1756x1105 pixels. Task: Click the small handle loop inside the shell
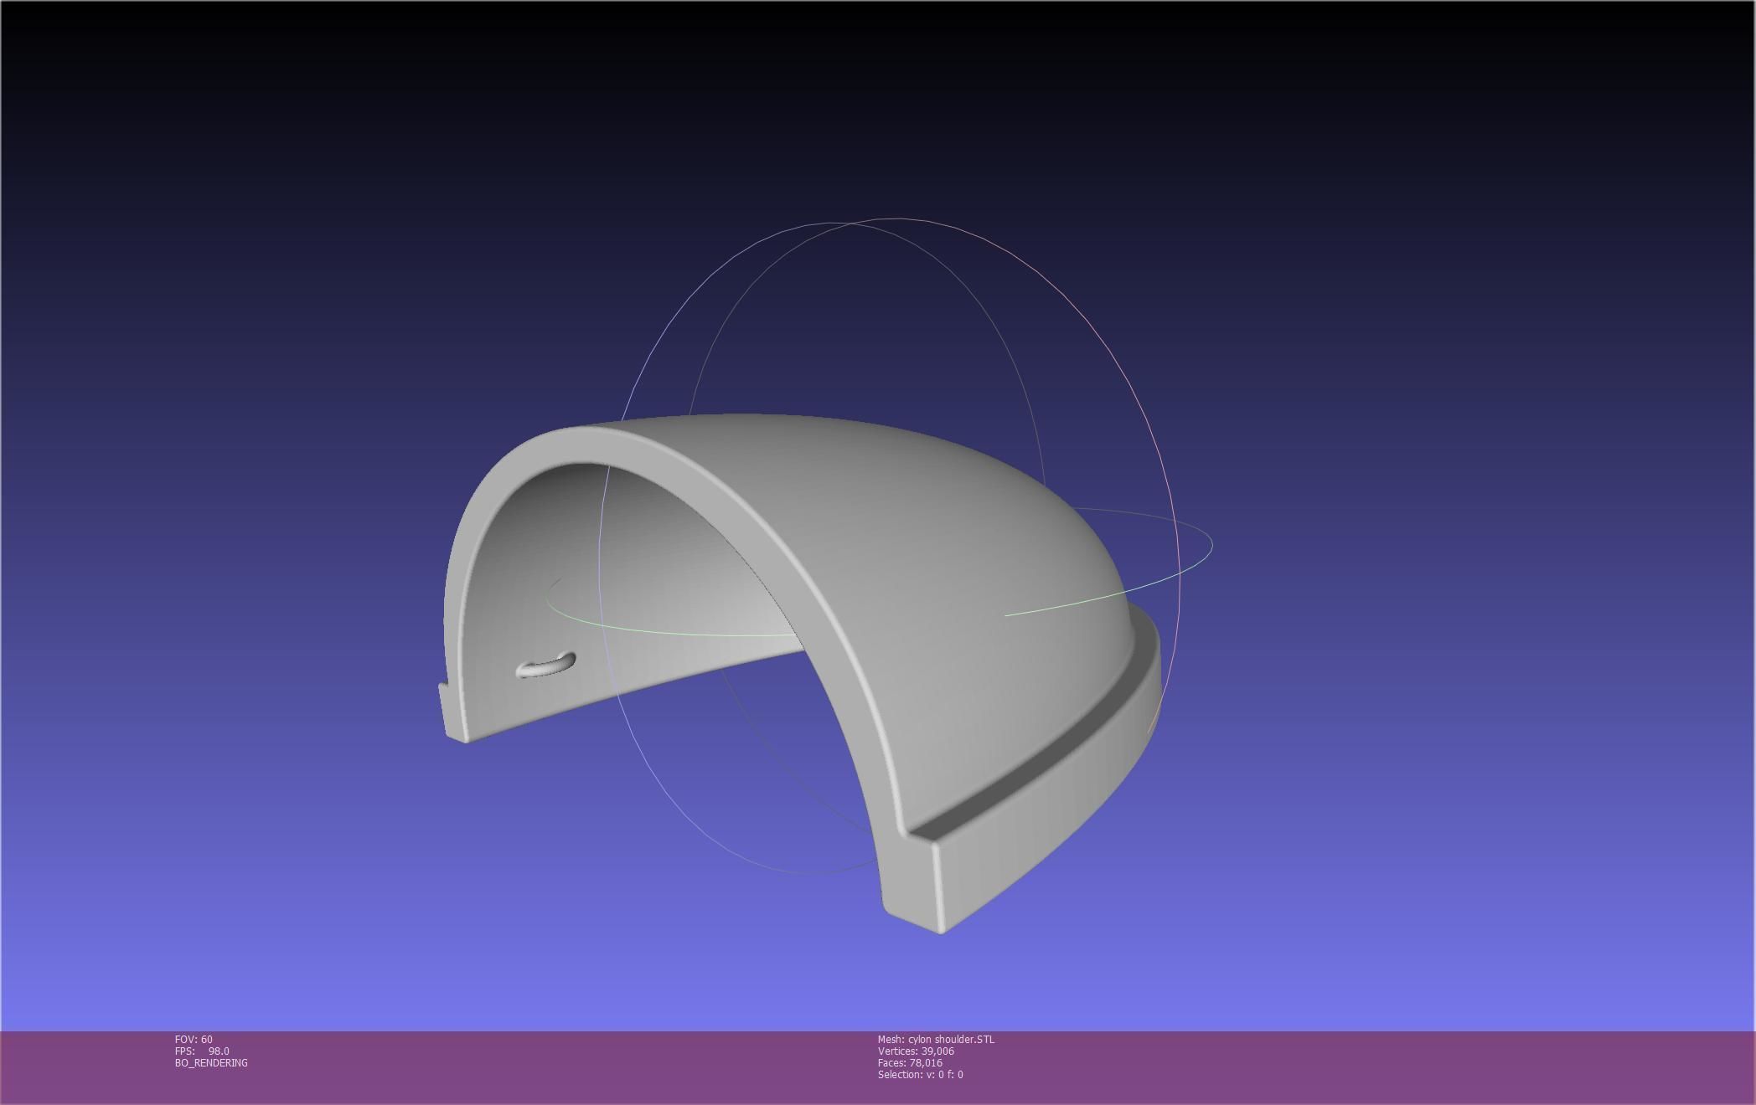click(x=545, y=666)
